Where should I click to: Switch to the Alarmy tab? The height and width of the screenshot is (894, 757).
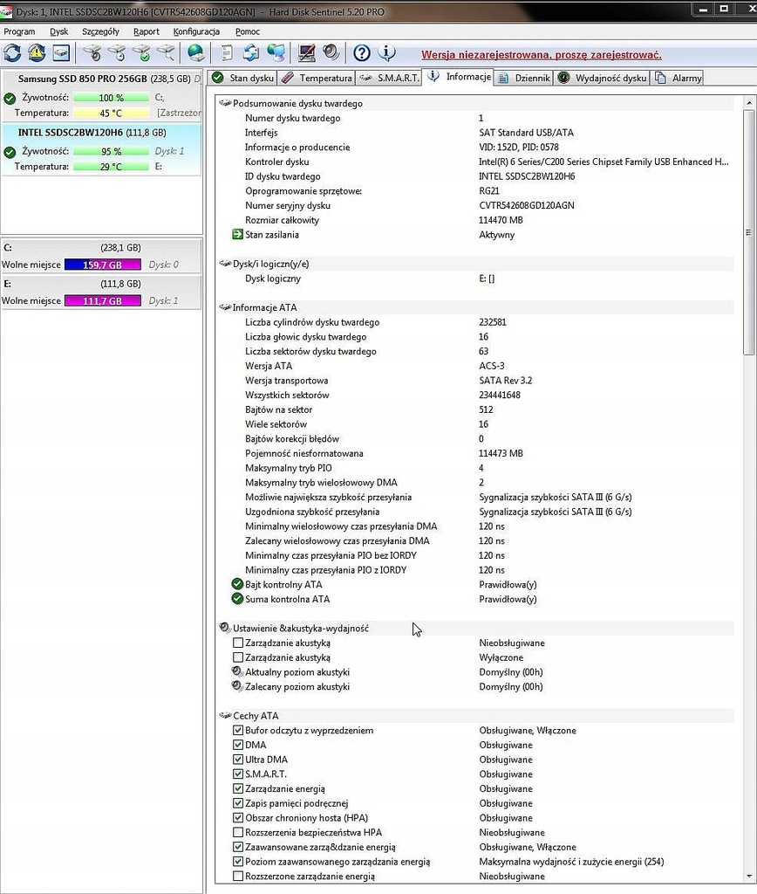click(x=678, y=78)
